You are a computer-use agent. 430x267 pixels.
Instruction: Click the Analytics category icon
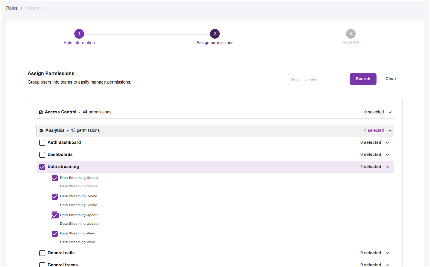(x=41, y=130)
